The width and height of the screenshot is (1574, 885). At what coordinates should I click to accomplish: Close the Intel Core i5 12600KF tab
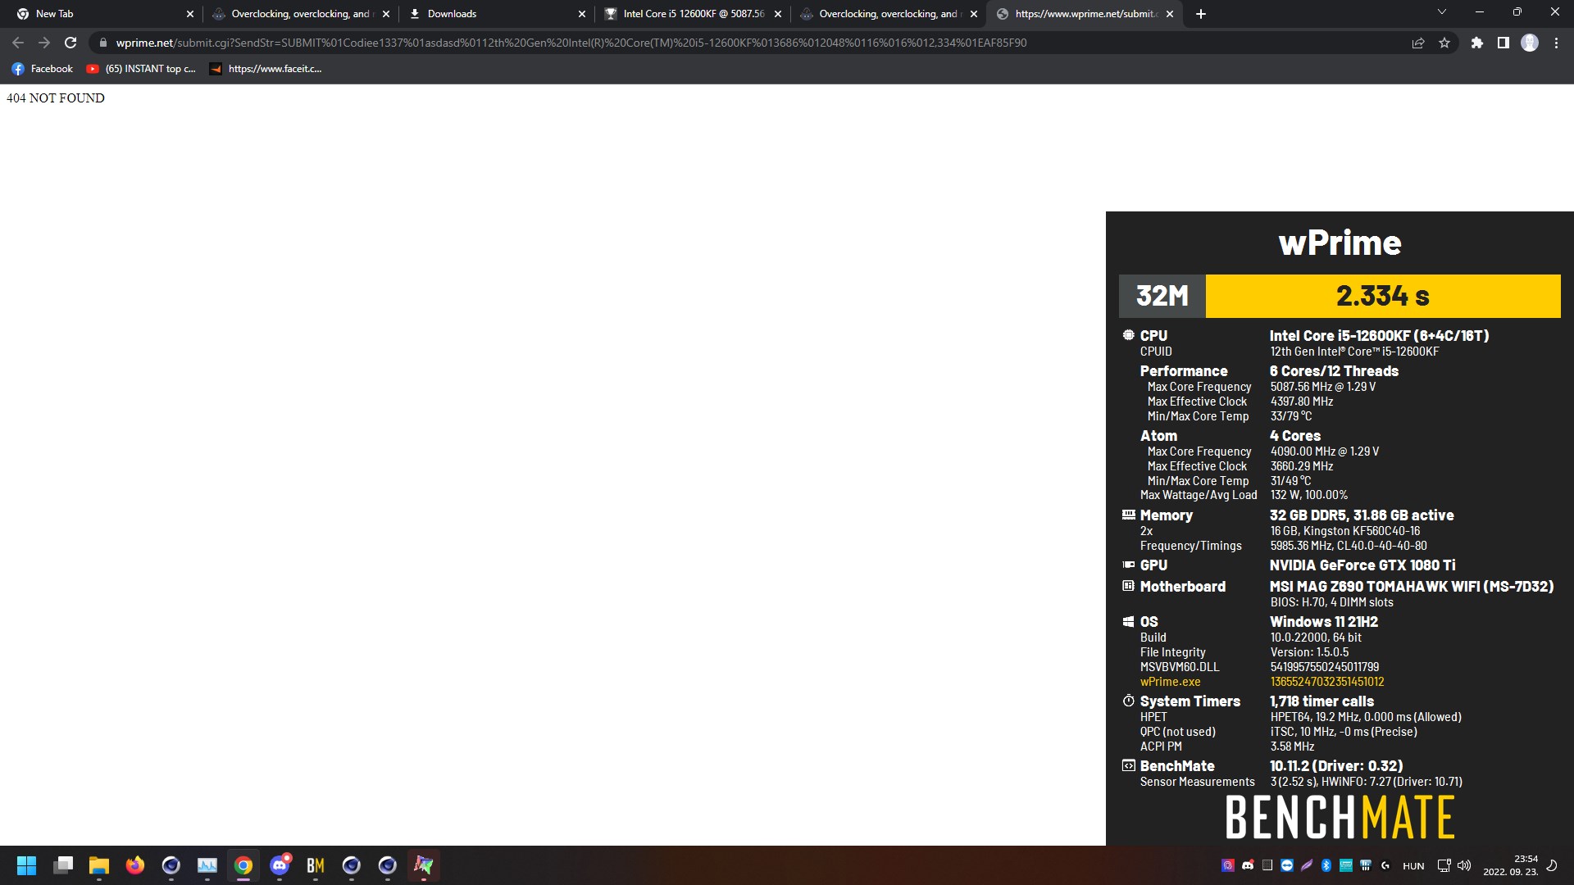click(778, 14)
